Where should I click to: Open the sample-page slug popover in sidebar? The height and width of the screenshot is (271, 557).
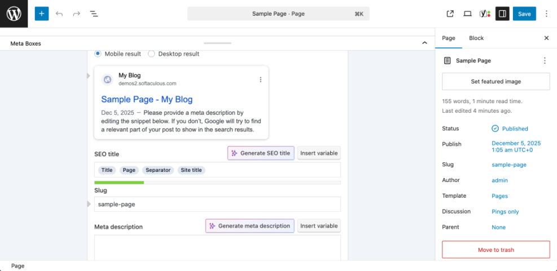[508, 165]
